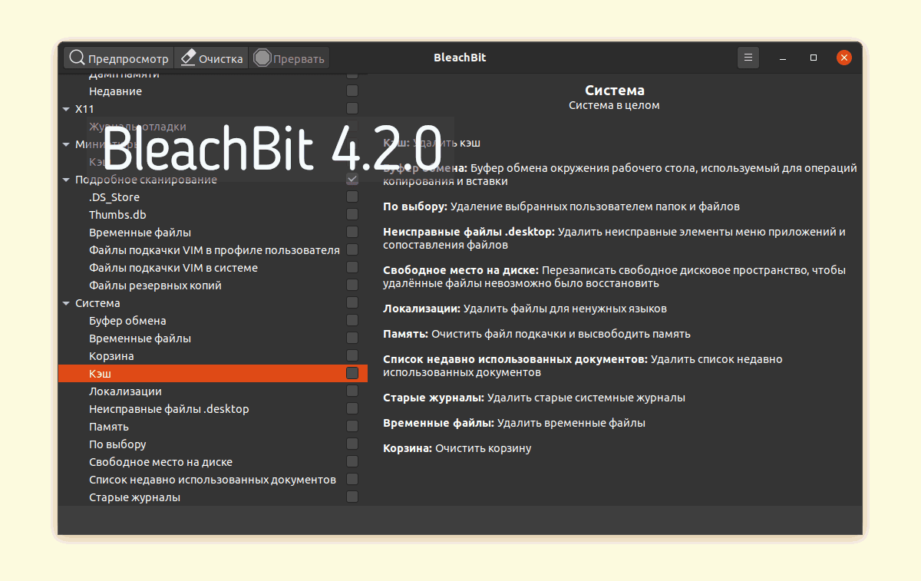Enable the Файлы резервных копий checkbox
The width and height of the screenshot is (921, 581).
click(x=352, y=285)
